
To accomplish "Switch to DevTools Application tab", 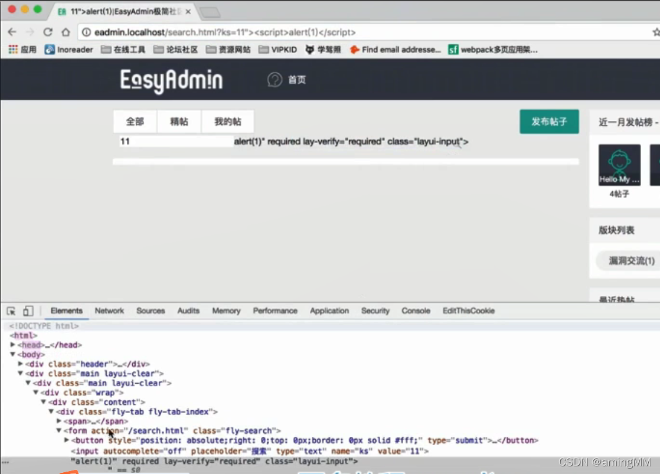I will tap(329, 310).
